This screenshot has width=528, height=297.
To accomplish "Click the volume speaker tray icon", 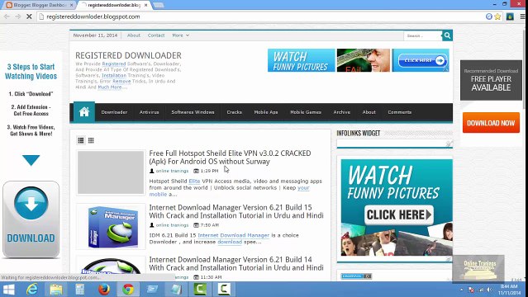I will tap(489, 290).
